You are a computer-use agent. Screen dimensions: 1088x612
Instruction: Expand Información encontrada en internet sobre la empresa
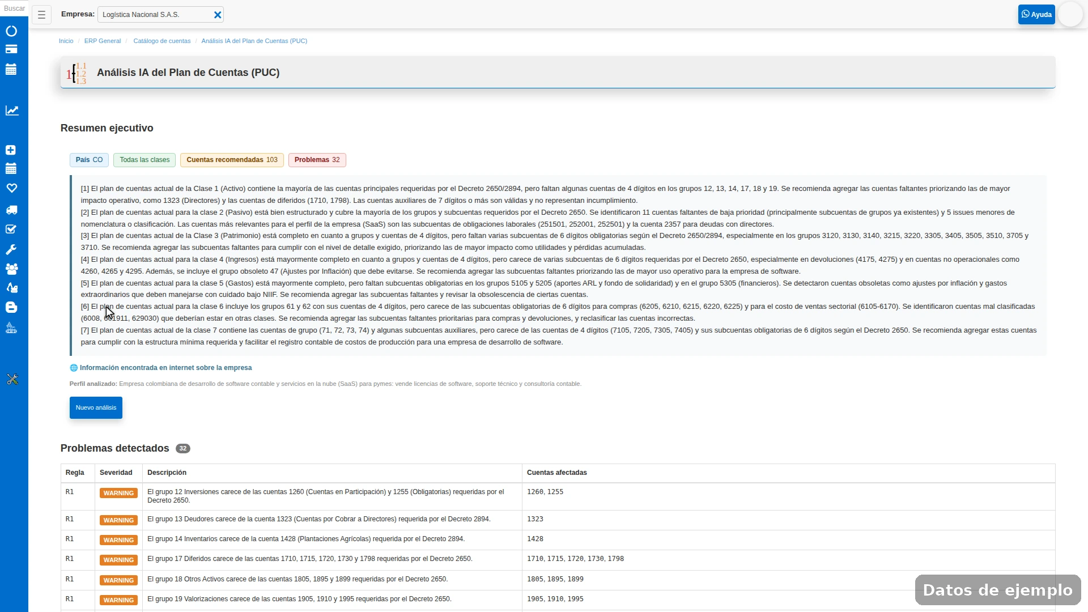tap(161, 368)
